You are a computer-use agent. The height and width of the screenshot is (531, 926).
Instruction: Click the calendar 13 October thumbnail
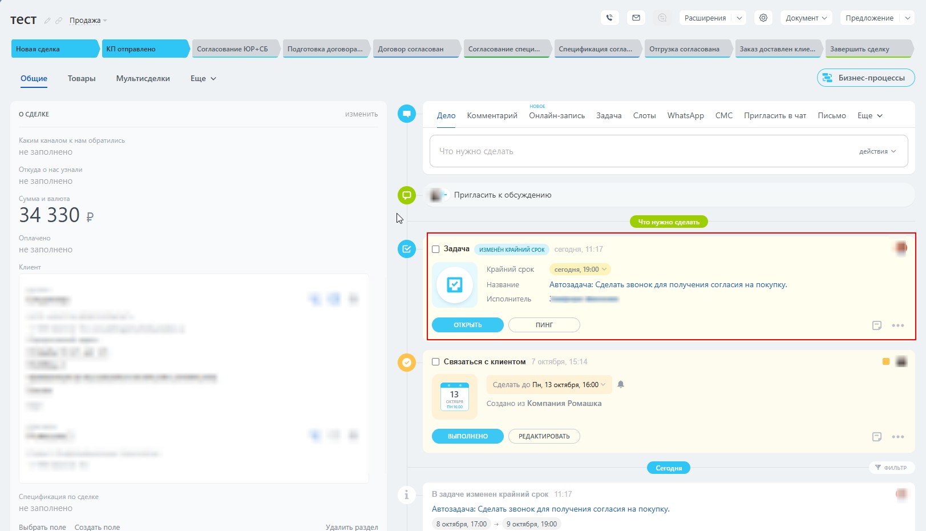[455, 396]
